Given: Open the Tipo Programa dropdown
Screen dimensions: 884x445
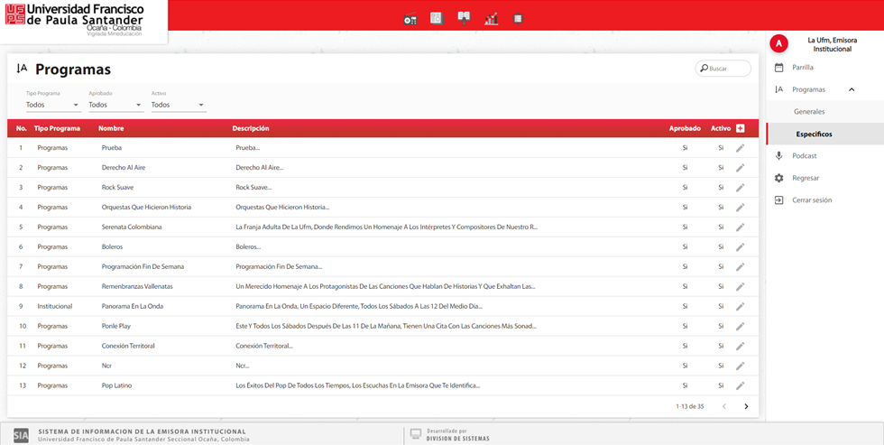Looking at the screenshot, I should (52, 105).
